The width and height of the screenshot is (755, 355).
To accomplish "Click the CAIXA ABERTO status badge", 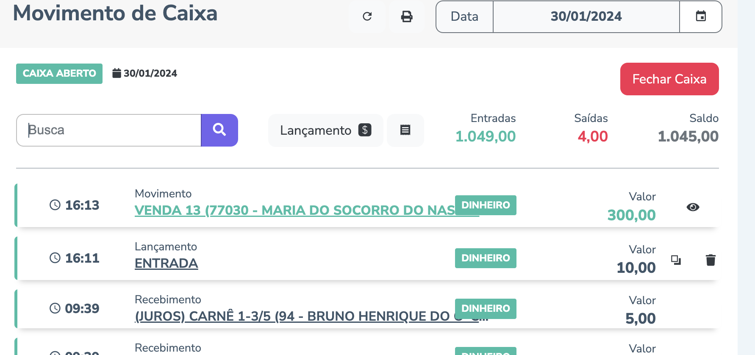I will (59, 74).
